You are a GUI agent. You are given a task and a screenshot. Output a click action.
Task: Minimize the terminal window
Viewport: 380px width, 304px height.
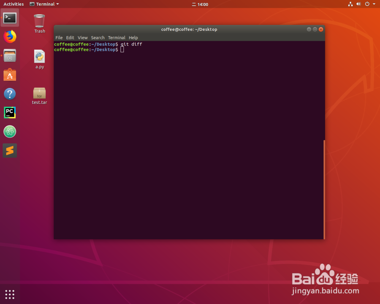(x=309, y=29)
